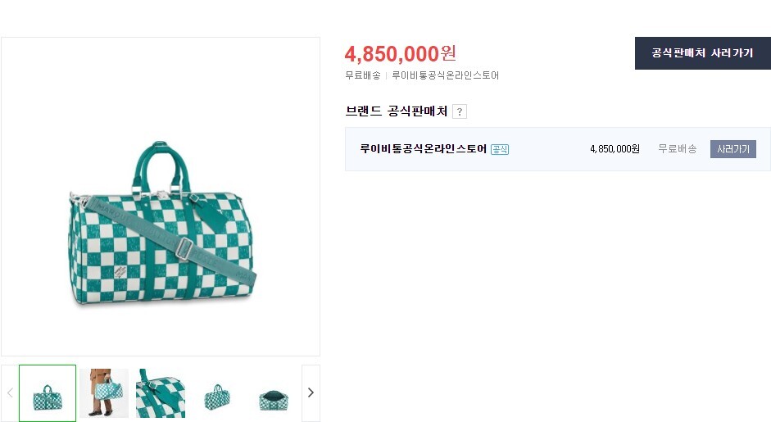Open 루이비통공식온라인스토어 link under the red price
771x422 pixels.
(445, 75)
